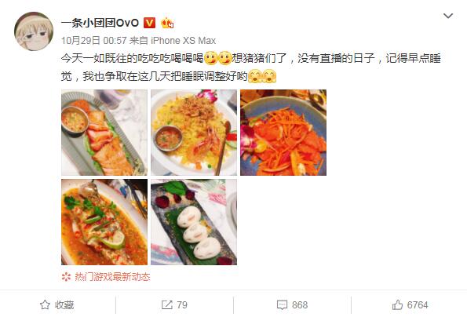Click the star favorite icon

tap(45, 304)
